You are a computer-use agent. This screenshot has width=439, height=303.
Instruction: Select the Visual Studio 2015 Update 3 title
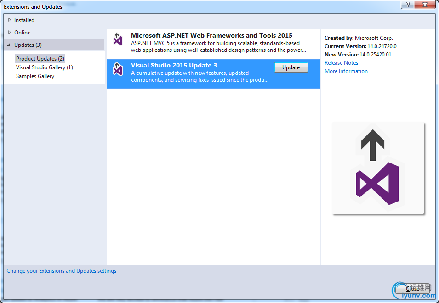pos(174,65)
